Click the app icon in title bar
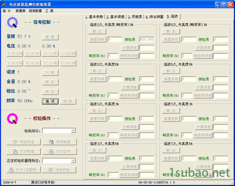Viewport: 235px width, 186px height. 4,4
